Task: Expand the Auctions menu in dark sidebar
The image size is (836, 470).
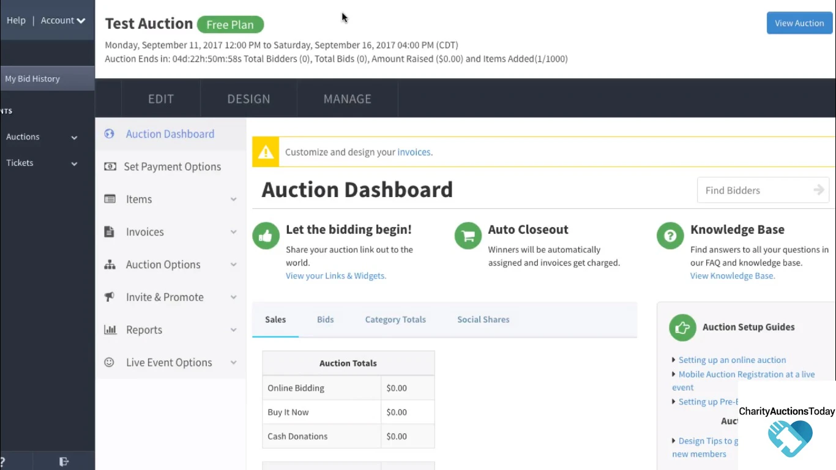Action: [x=42, y=137]
